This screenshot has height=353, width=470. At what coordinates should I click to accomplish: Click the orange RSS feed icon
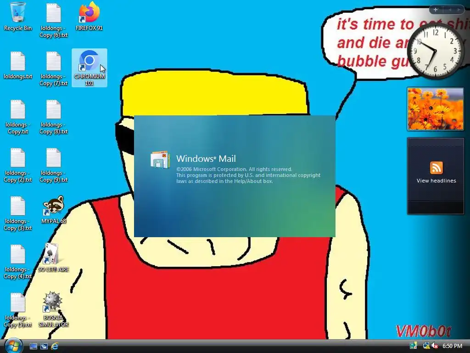pyautogui.click(x=436, y=167)
